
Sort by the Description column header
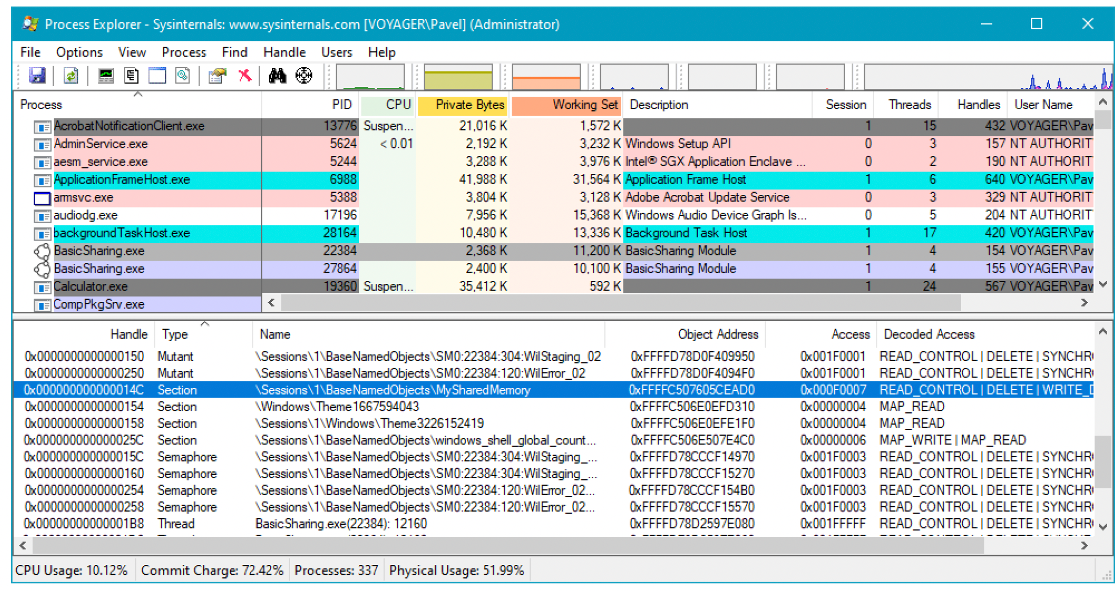(717, 105)
